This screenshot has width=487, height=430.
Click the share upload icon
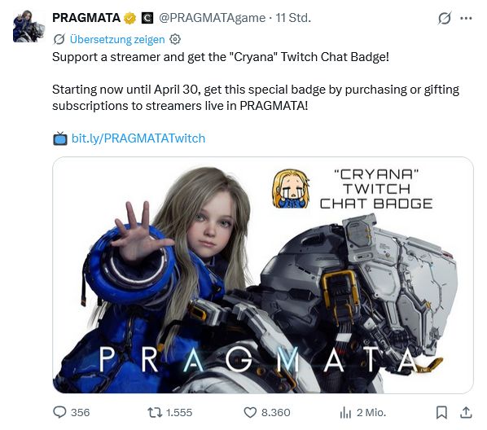point(466,412)
